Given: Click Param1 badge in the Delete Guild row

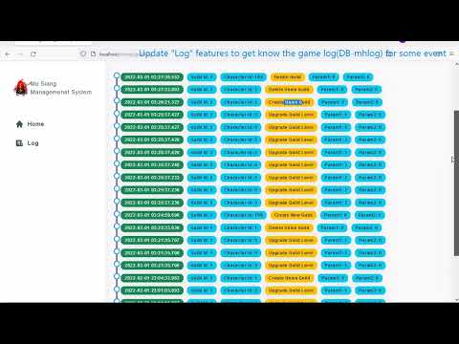Looking at the screenshot, I should click(323, 77).
